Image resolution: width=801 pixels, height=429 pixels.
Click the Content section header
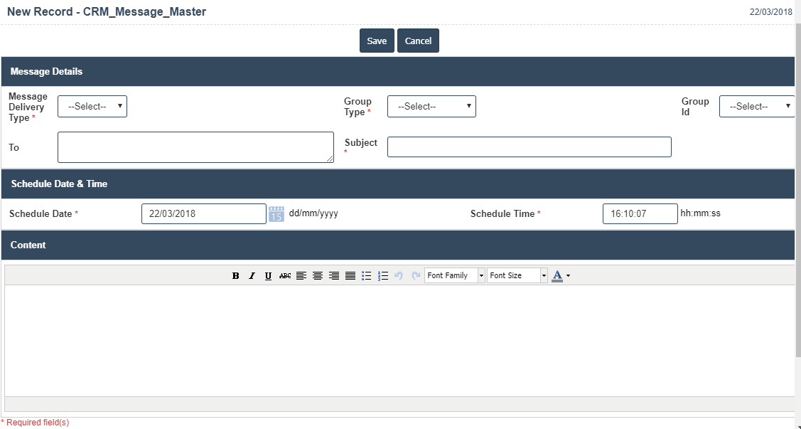[x=398, y=245]
